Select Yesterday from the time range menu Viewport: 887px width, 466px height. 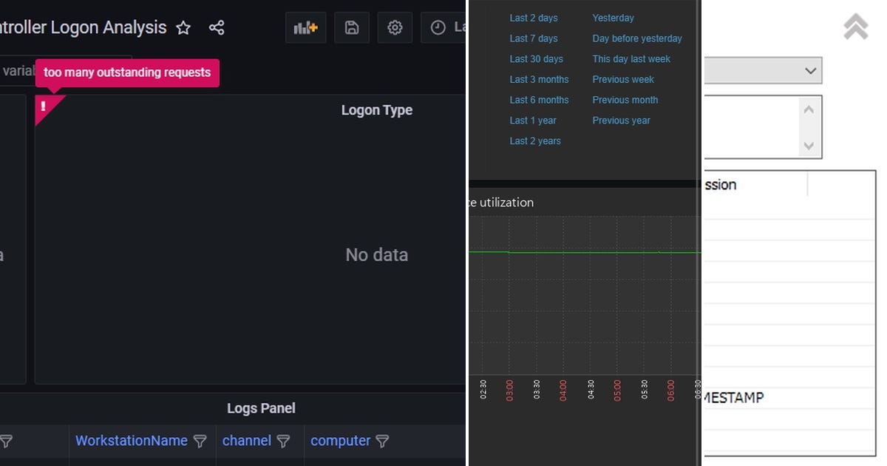[x=614, y=17]
